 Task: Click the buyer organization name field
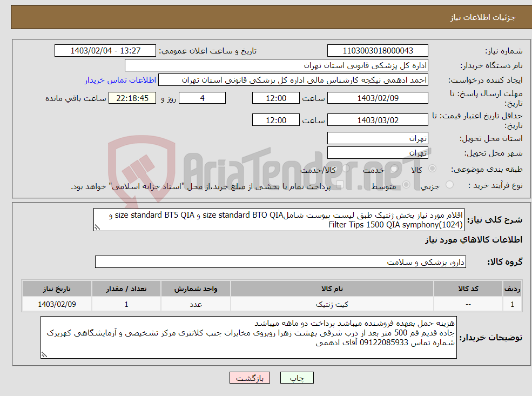277,65
